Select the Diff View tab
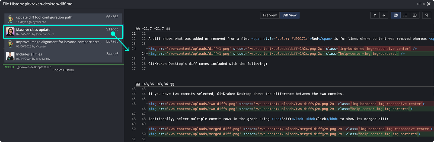The width and height of the screenshot is (434, 142). pos(289,15)
